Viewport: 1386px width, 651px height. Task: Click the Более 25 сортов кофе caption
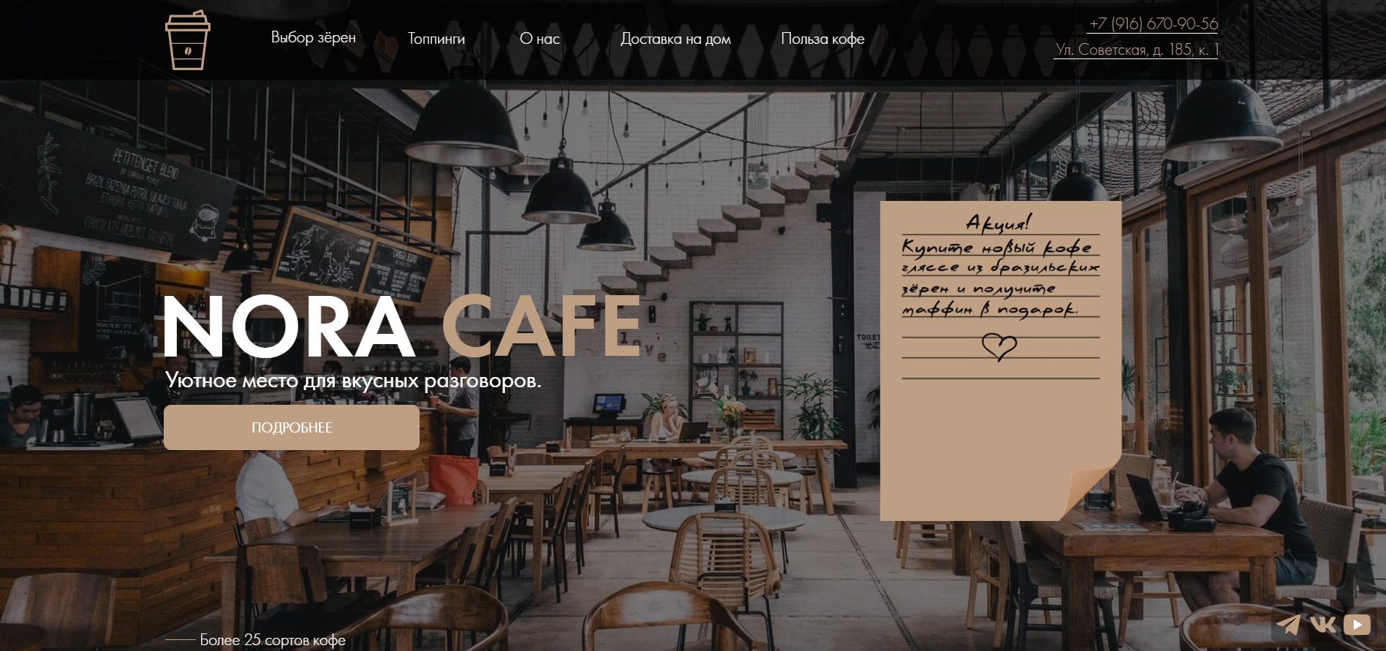point(273,640)
